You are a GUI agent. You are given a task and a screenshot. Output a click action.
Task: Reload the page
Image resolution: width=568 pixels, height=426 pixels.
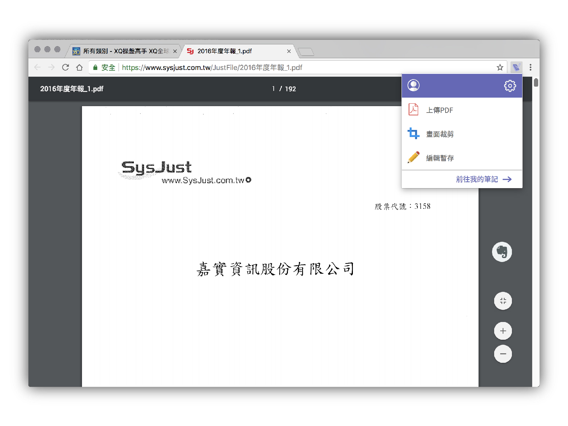[x=65, y=67]
